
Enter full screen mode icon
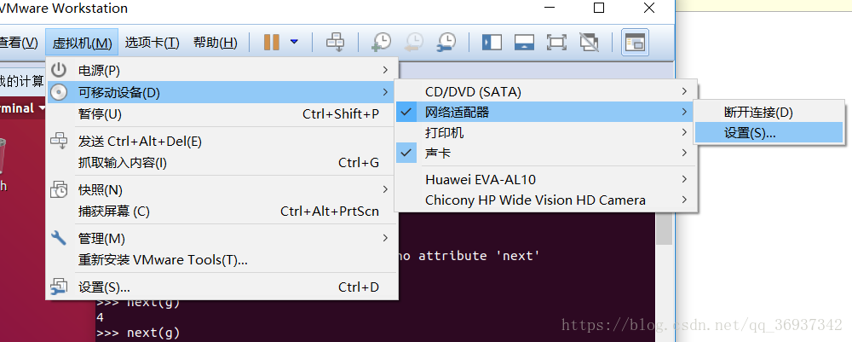556,42
